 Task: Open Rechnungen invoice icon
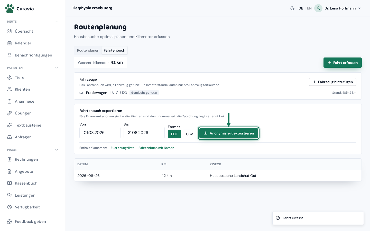tap(10, 159)
